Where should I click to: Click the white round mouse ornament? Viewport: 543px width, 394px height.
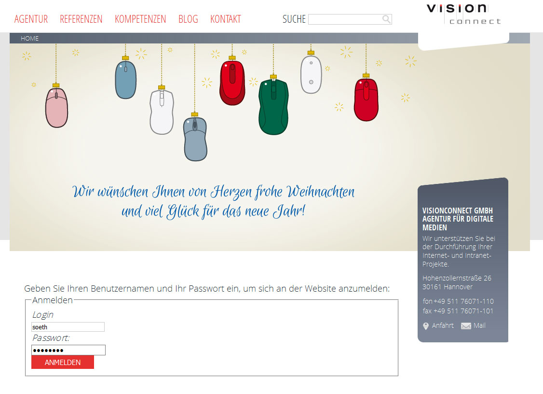click(311, 74)
